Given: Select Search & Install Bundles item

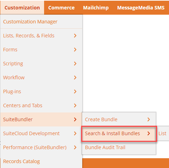Looking at the screenshot, I should coord(119,133).
